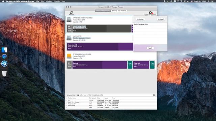Select Apple Core Storage partition block
Viewport: 216px width, 121px height.
(102, 29)
